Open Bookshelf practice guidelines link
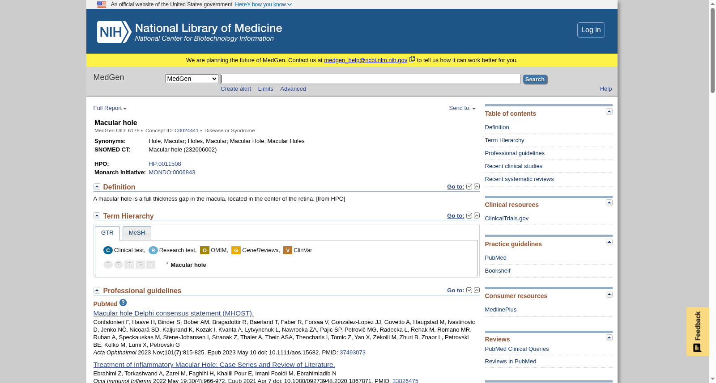The image size is (716, 383). [x=497, y=271]
